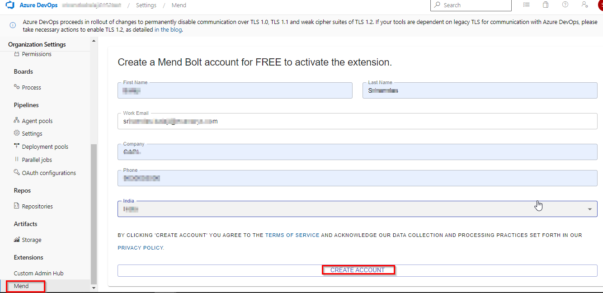603x293 pixels.
Task: Click the Azure DevOps title text
Action: pos(38,5)
